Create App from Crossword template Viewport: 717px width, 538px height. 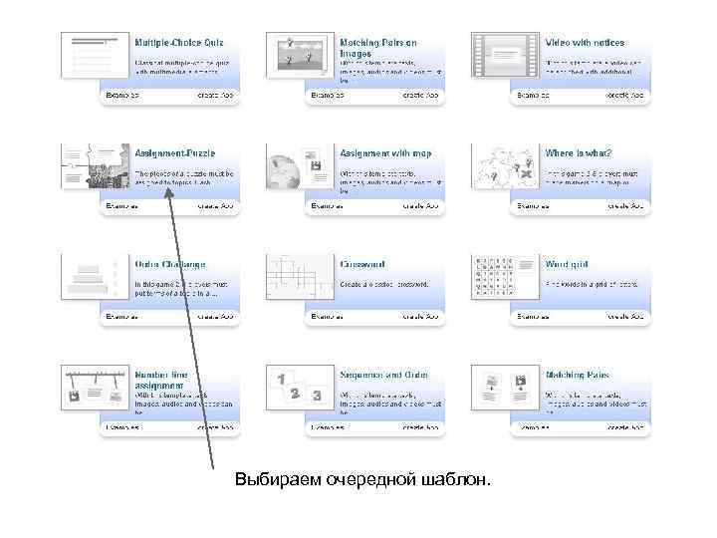coord(420,317)
